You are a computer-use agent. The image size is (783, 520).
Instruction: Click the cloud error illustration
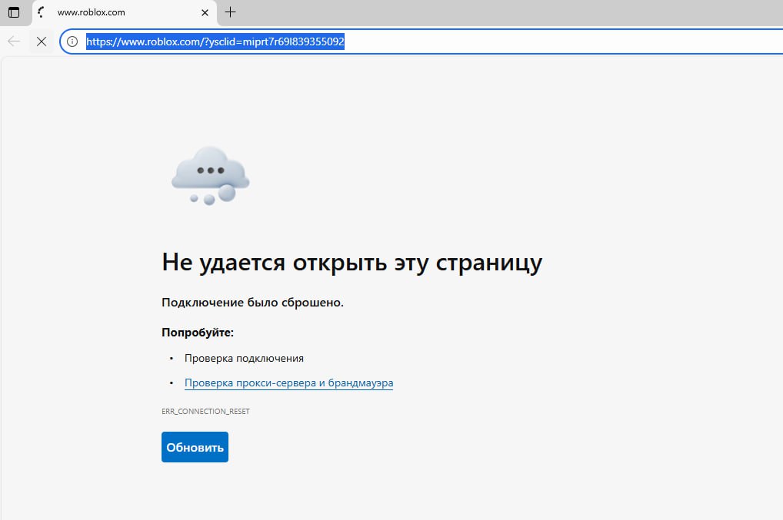[210, 175]
